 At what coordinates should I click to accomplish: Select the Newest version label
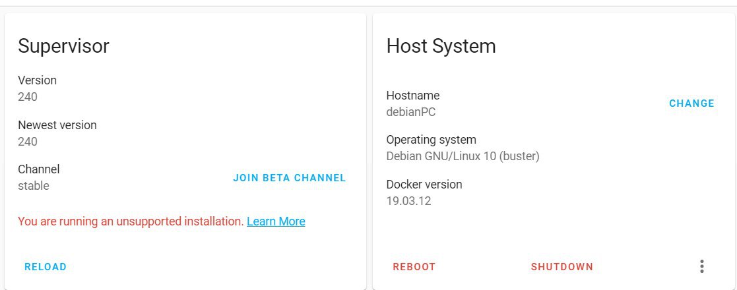tap(57, 125)
